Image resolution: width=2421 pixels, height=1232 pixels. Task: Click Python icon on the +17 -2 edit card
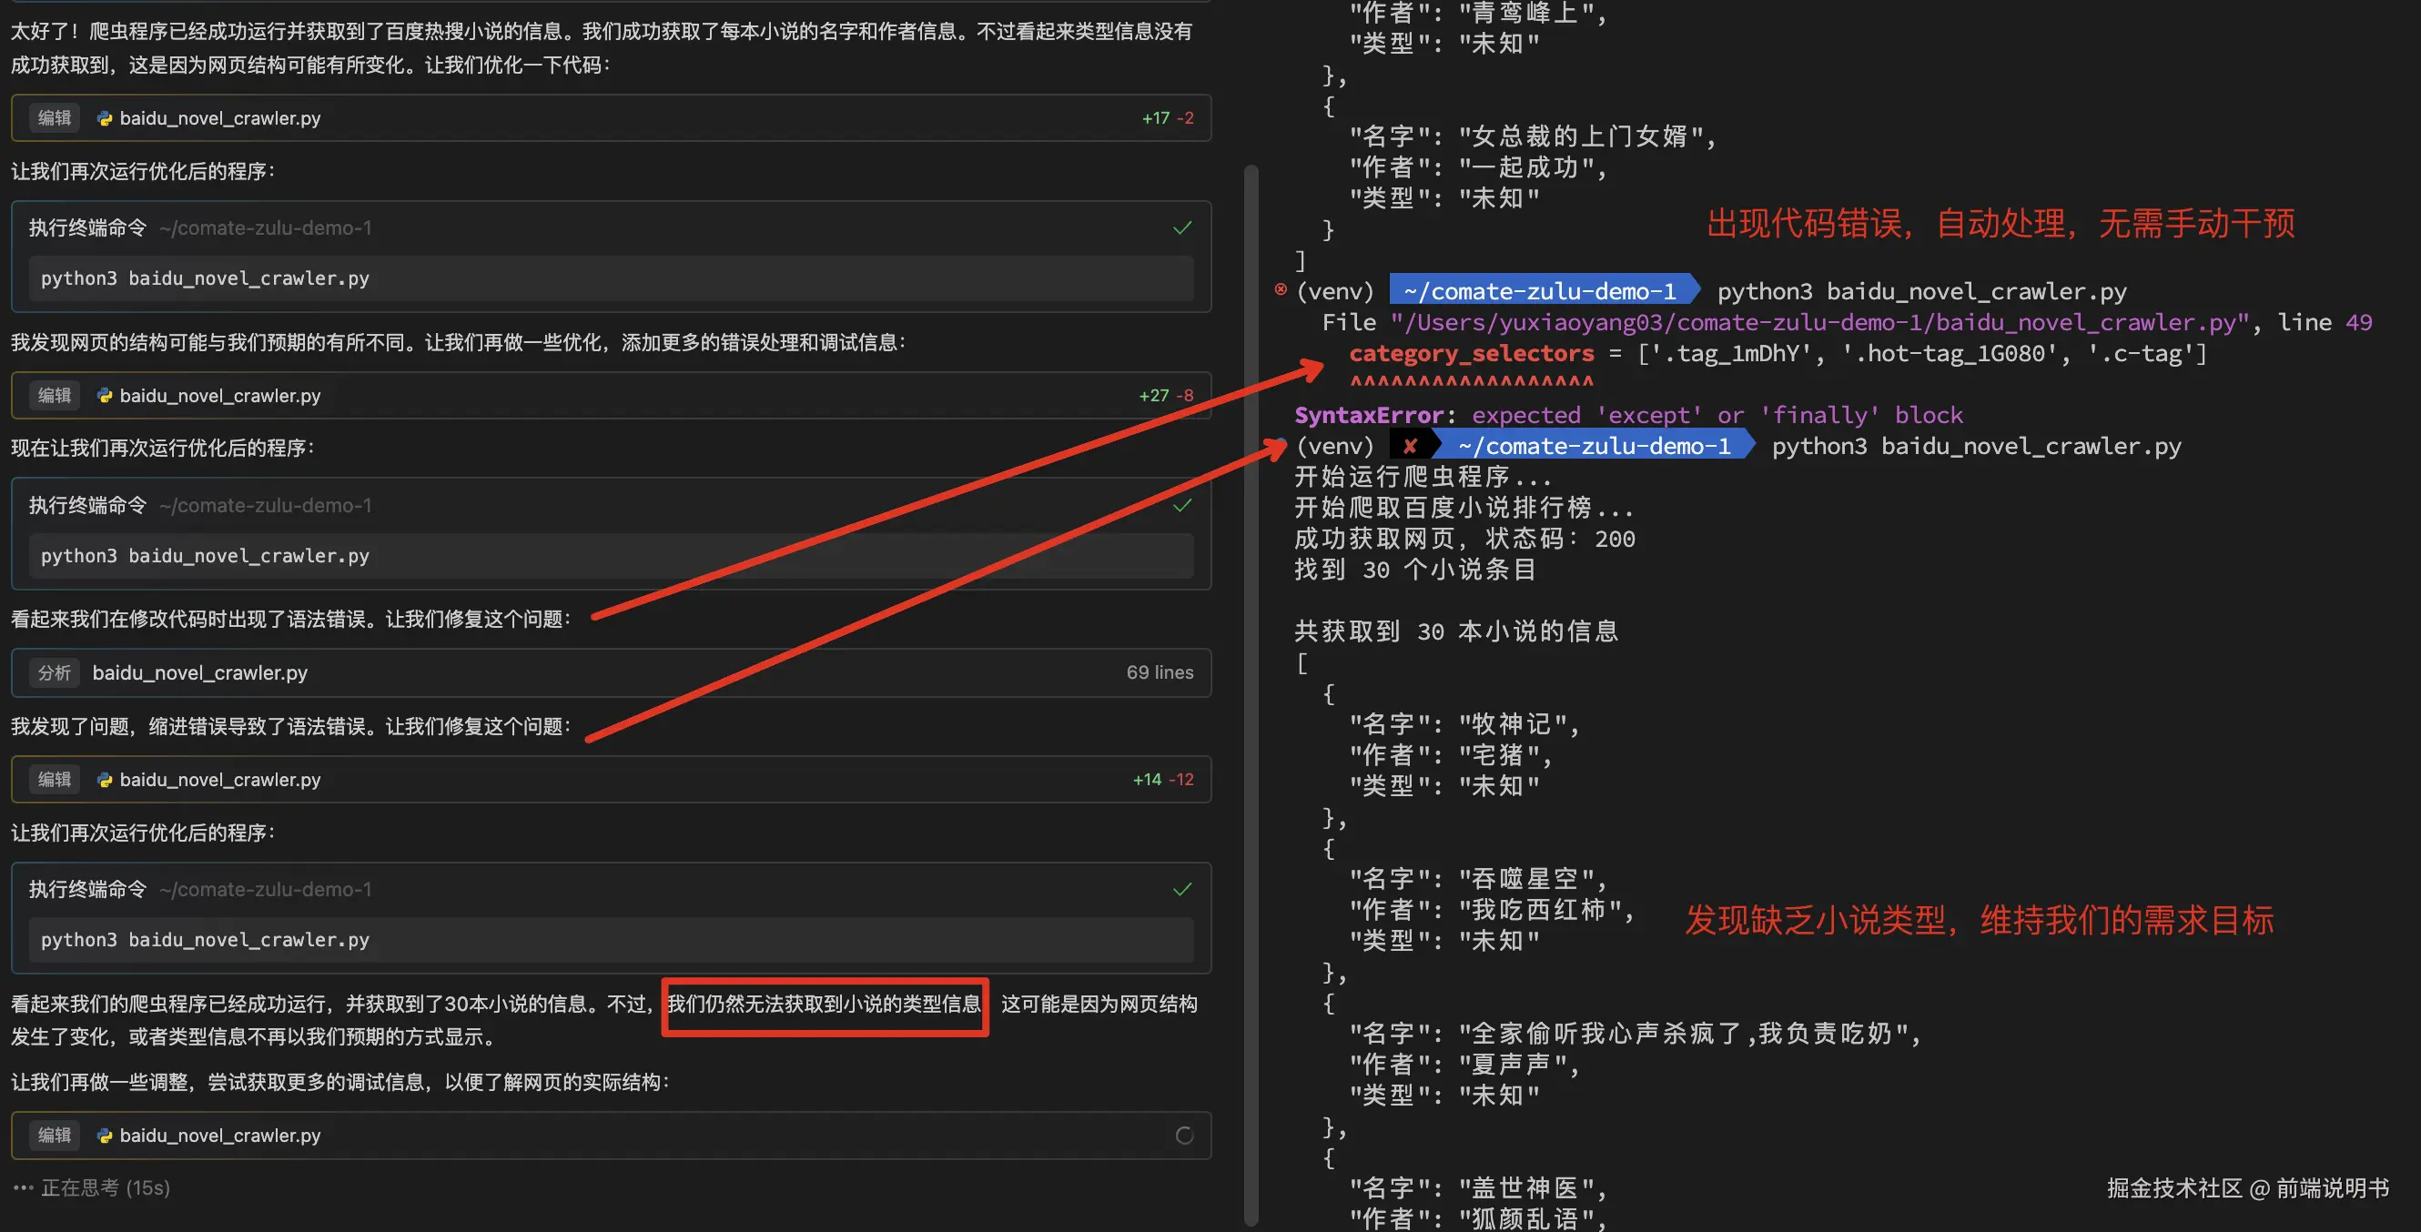pos(105,118)
